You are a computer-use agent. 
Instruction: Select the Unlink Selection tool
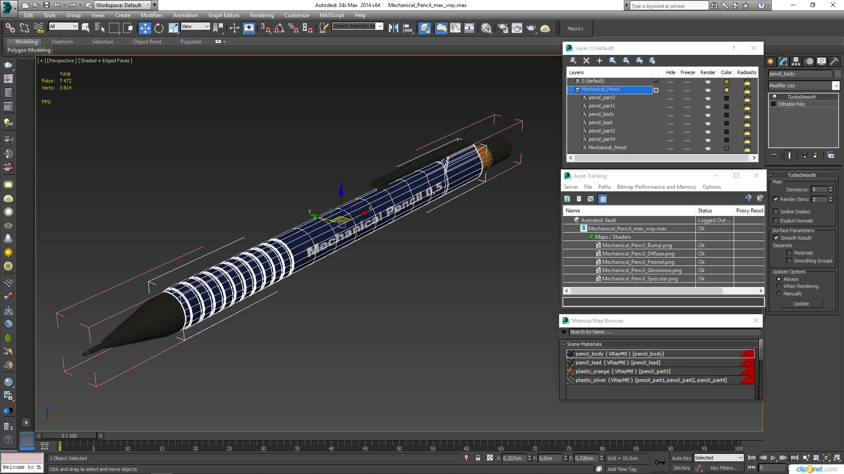coord(24,28)
